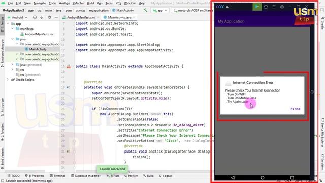Open the Build menu
The height and width of the screenshot is (183, 325).
pos(90,3)
